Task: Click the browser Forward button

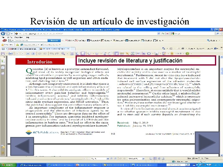Action: pyautogui.click(x=8, y=33)
